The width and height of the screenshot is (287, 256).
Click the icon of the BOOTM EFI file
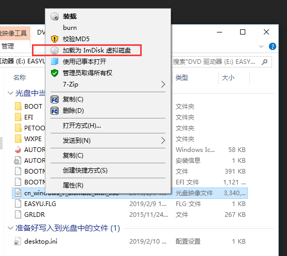click(18, 182)
